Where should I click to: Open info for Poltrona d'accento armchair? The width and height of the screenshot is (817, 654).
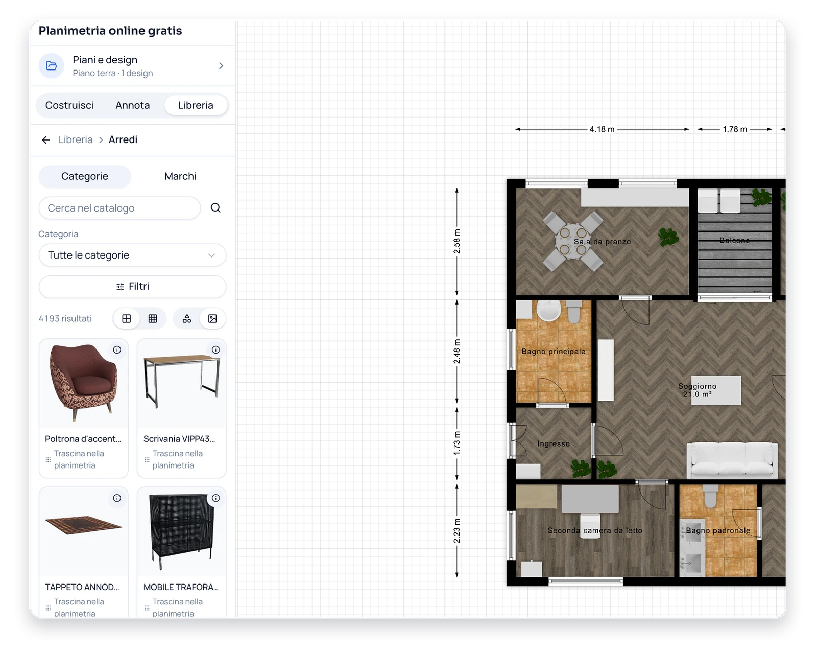point(117,350)
